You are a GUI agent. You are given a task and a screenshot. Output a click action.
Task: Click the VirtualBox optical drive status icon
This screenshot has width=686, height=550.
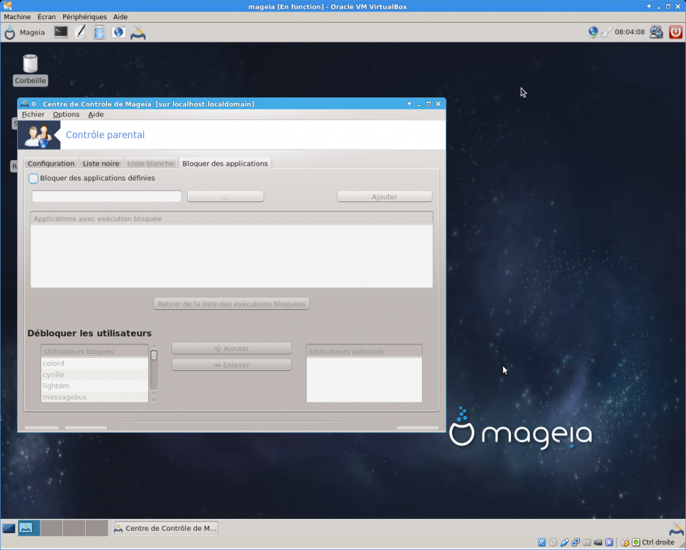[553, 542]
